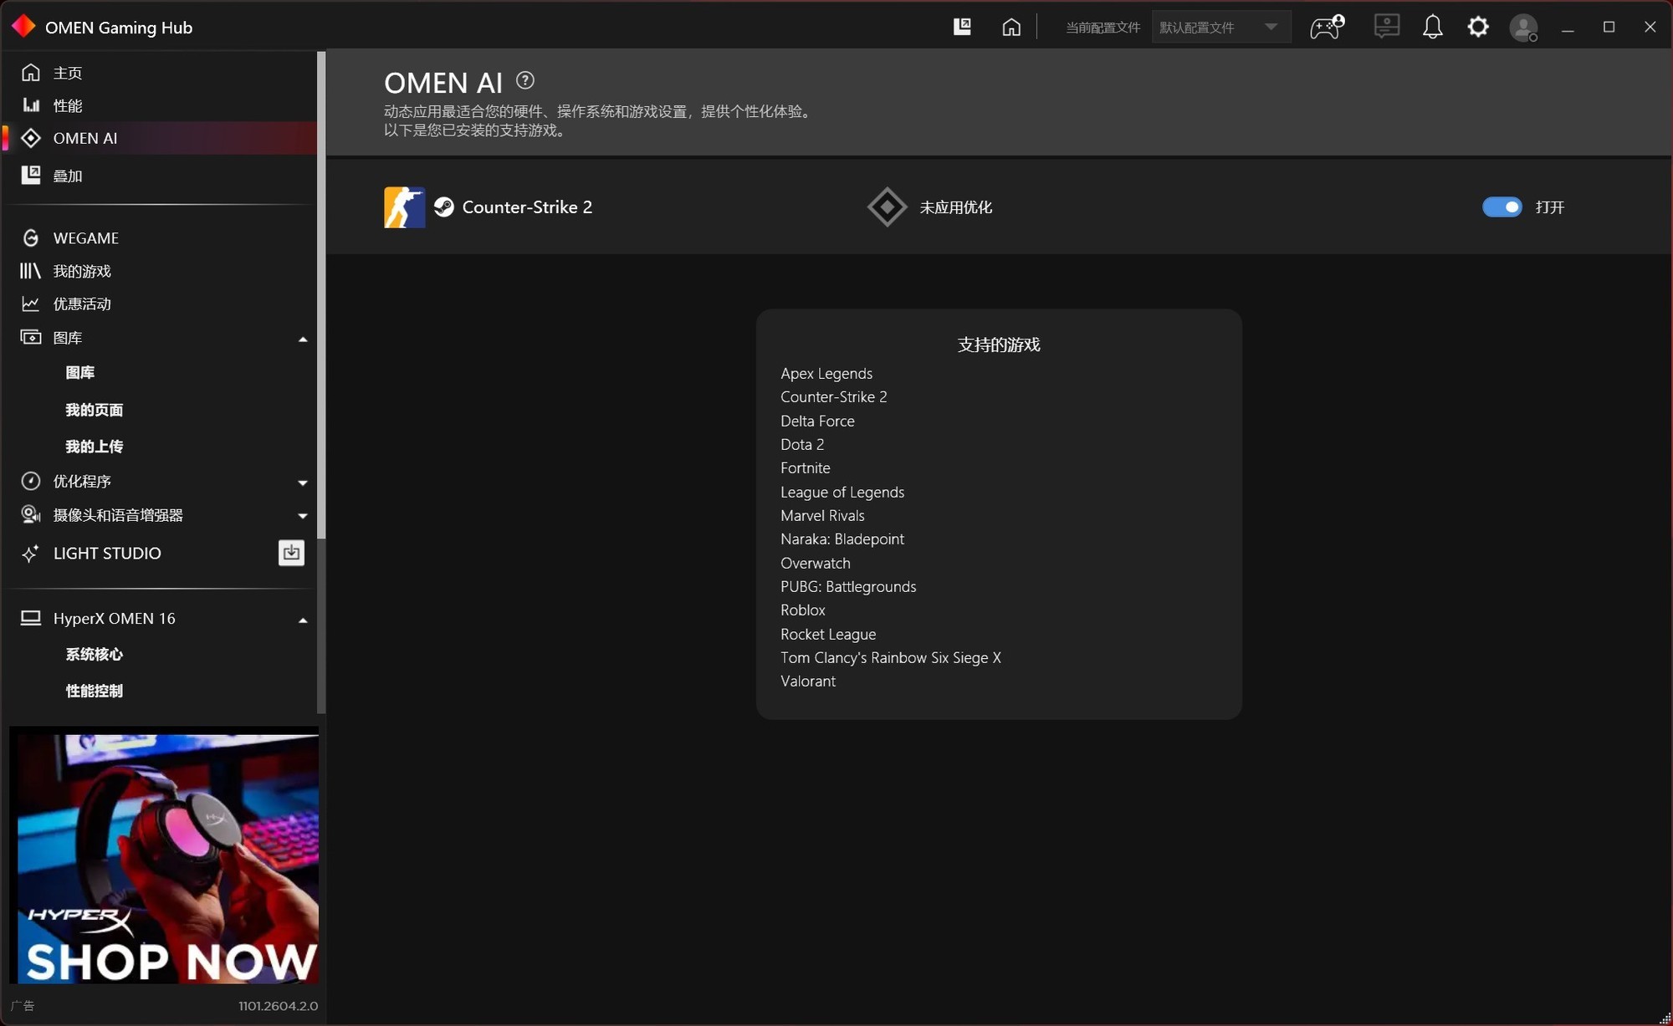The width and height of the screenshot is (1673, 1026).
Task: Open LIGHT STUDIO from the sidebar
Action: click(107, 554)
